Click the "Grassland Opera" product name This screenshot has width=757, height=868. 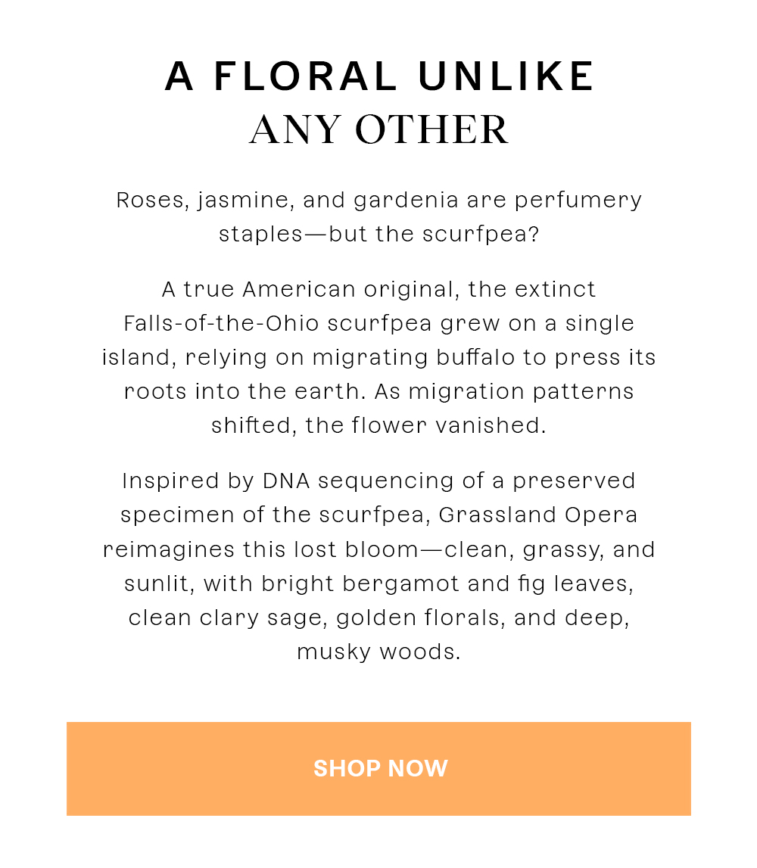click(538, 515)
